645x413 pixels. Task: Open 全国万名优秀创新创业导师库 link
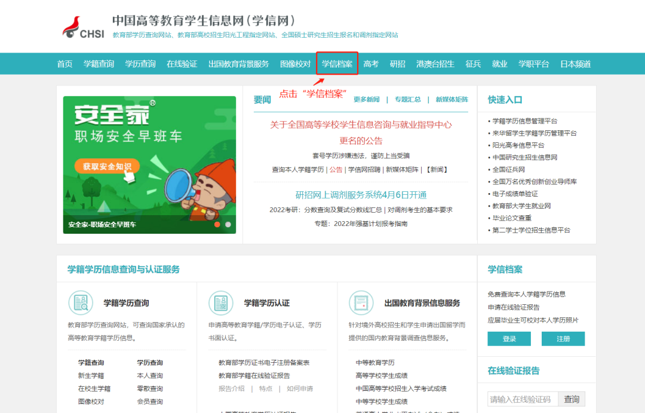[535, 182]
